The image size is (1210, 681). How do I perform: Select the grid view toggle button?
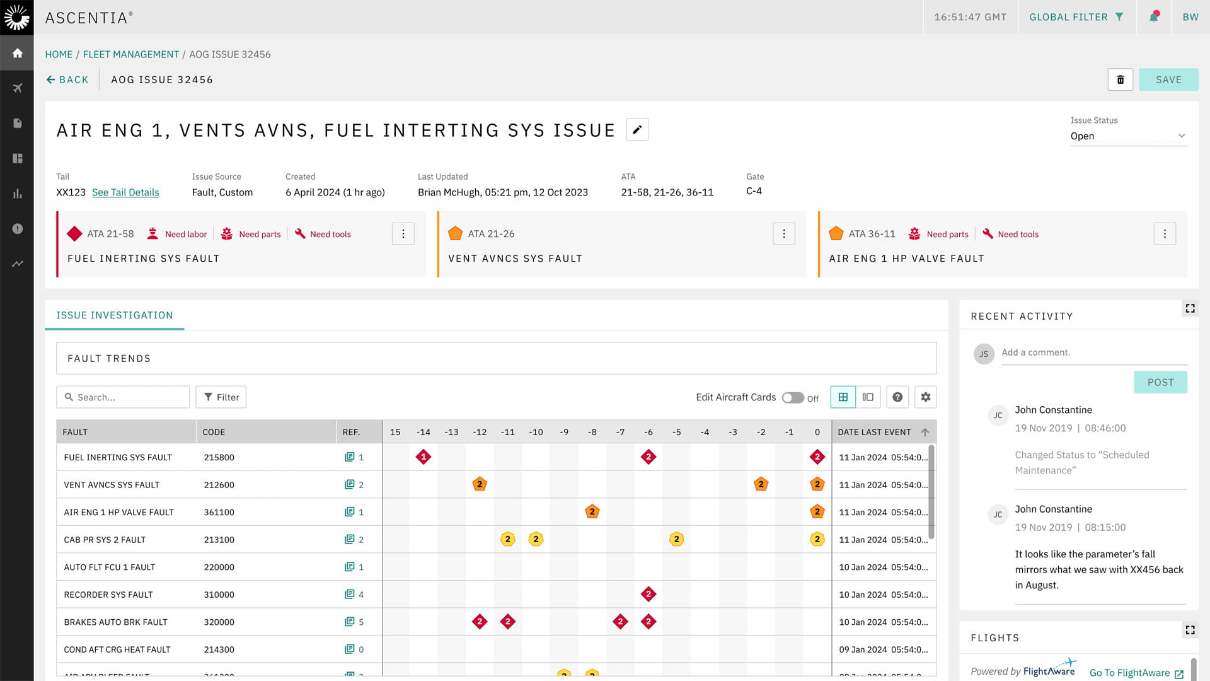843,397
